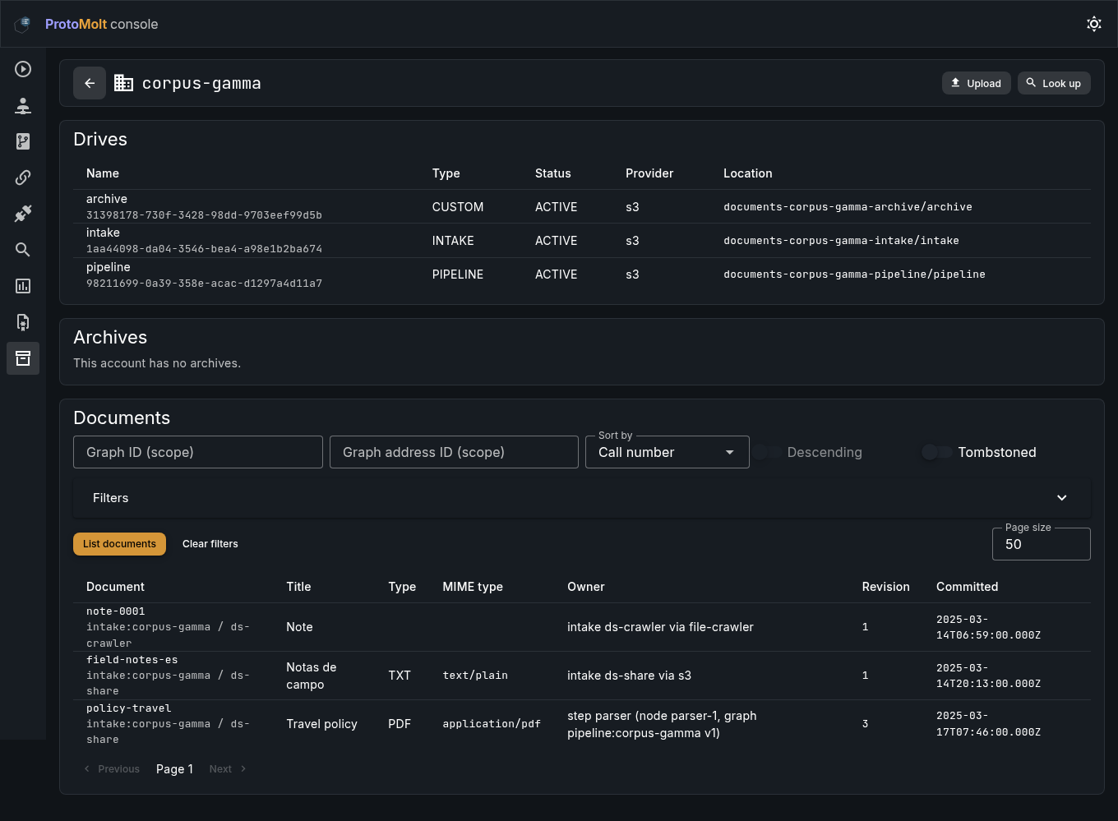The image size is (1118, 821).
Task: Open the archive box sidebar icon
Action: (x=23, y=358)
